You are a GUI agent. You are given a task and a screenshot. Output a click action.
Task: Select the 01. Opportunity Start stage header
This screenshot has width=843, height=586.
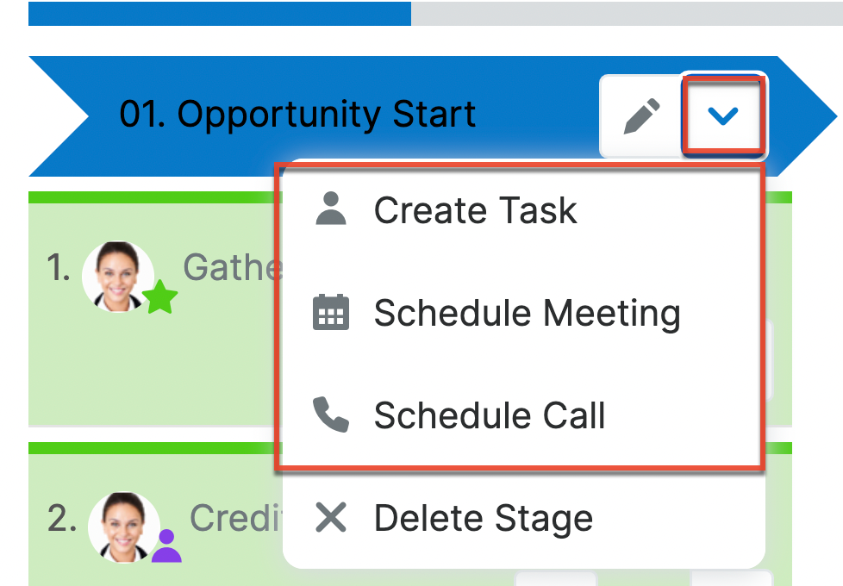point(297,115)
